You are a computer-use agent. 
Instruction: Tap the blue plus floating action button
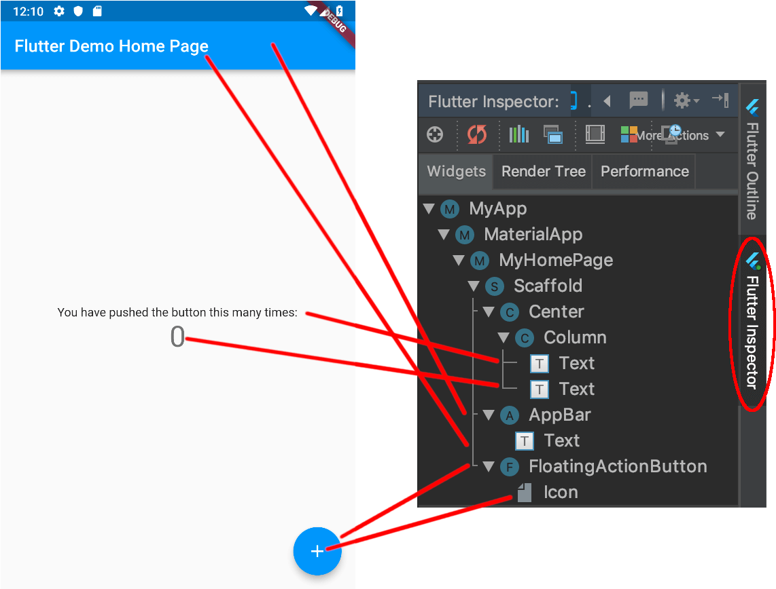click(317, 551)
